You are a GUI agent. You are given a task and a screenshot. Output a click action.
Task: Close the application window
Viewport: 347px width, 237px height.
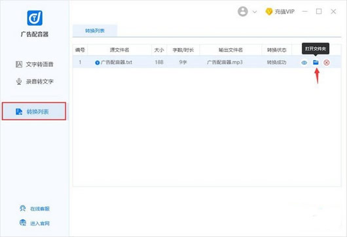pyautogui.click(x=333, y=12)
